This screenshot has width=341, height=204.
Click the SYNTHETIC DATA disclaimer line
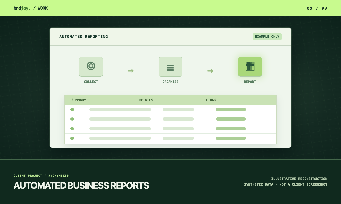286,184
